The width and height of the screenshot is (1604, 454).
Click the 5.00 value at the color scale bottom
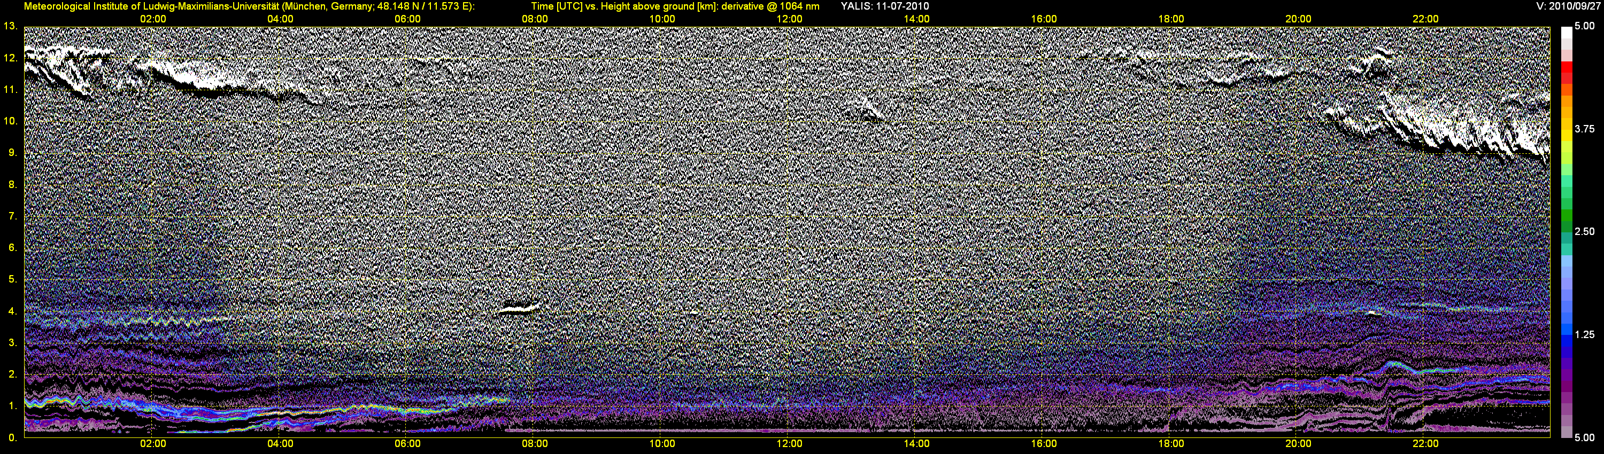[x=1585, y=438]
